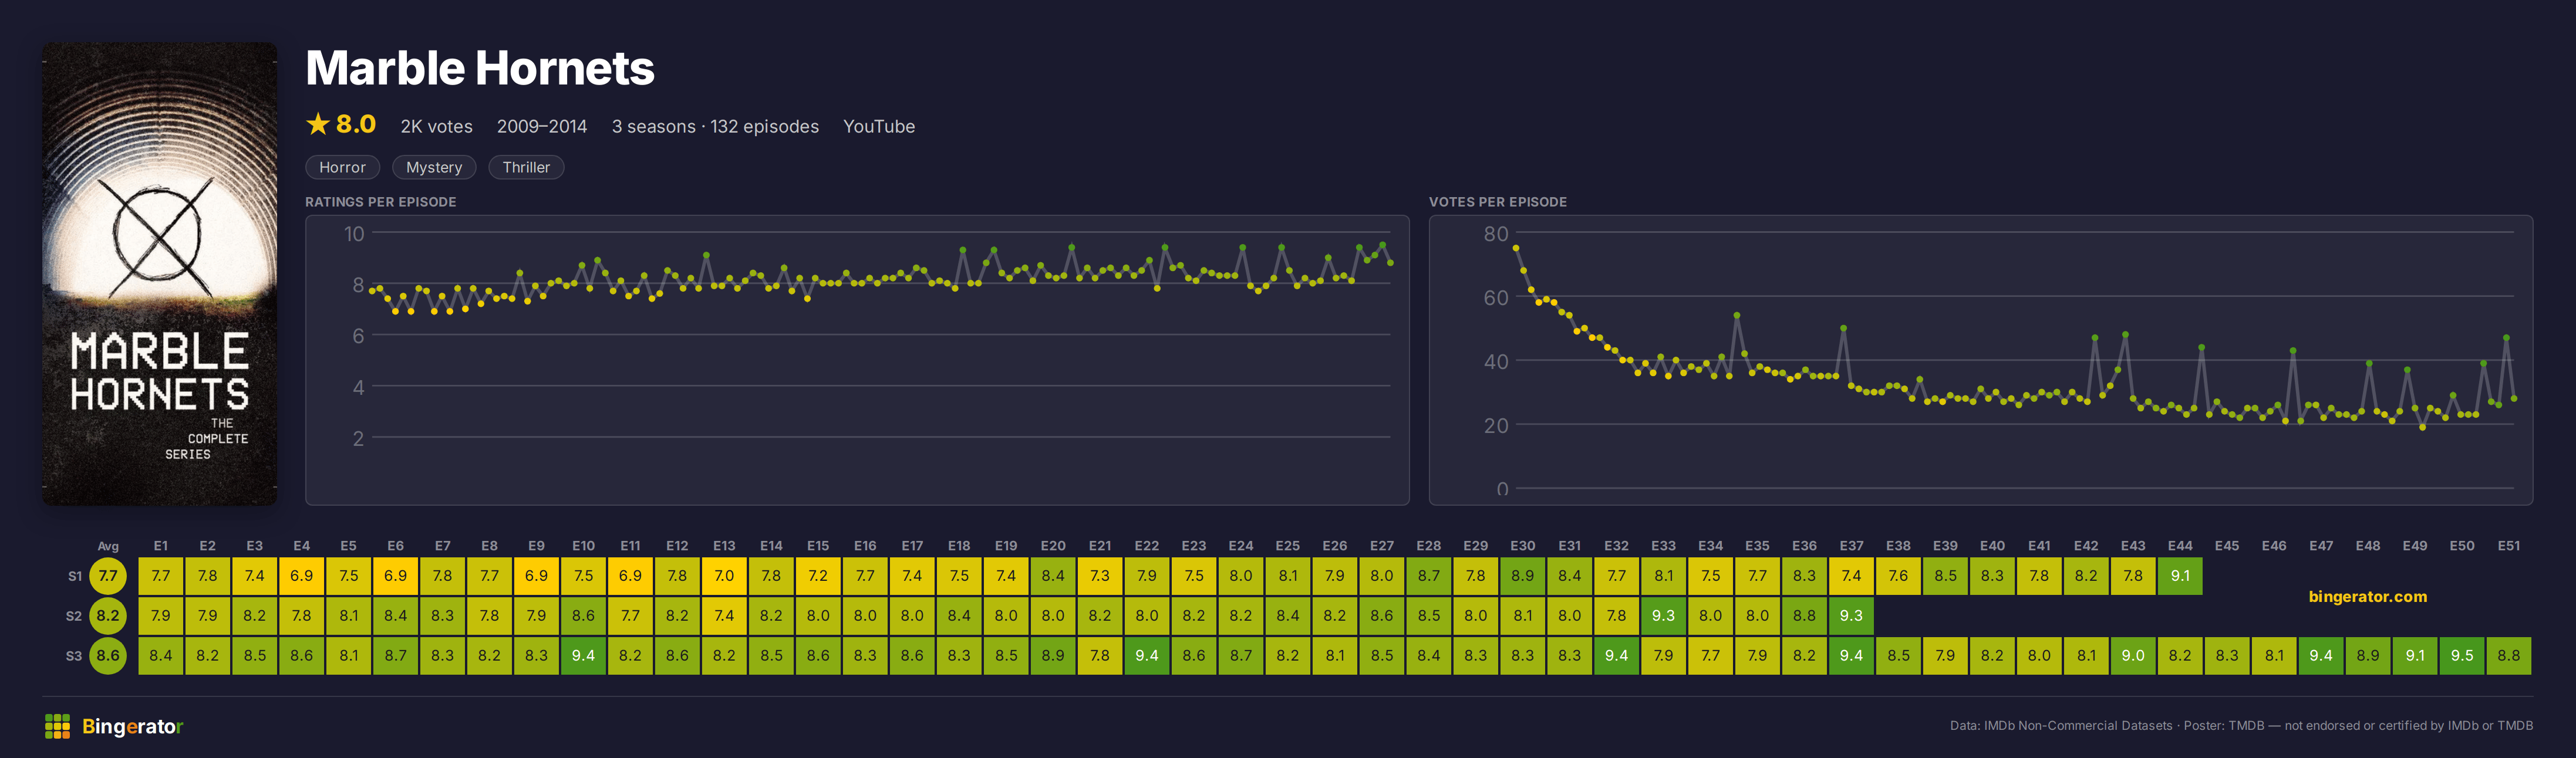2576x758 pixels.
Task: Click the YouTube network label
Action: coord(879,127)
